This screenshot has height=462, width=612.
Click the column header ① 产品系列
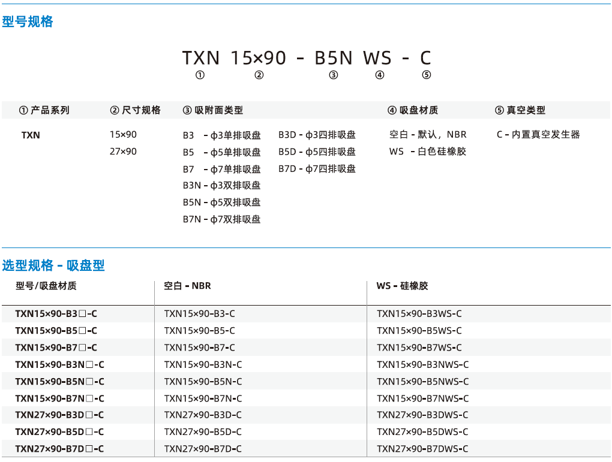click(44, 110)
